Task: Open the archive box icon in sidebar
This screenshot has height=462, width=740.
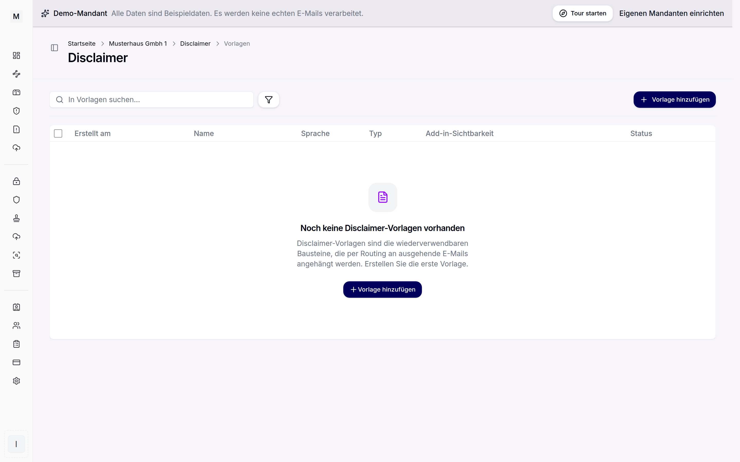Action: pos(16,273)
